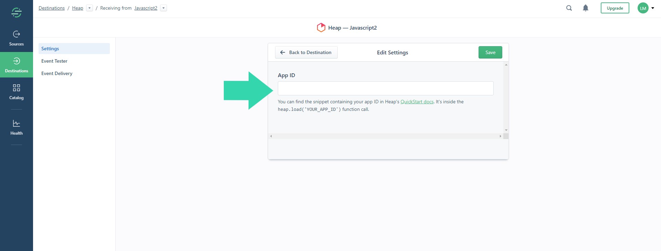Click the heap.load('YOUR_APP_ID') code text
The height and width of the screenshot is (251, 661).
(x=309, y=109)
